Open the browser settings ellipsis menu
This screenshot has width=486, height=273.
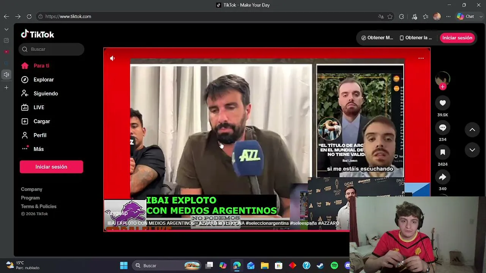click(x=448, y=16)
